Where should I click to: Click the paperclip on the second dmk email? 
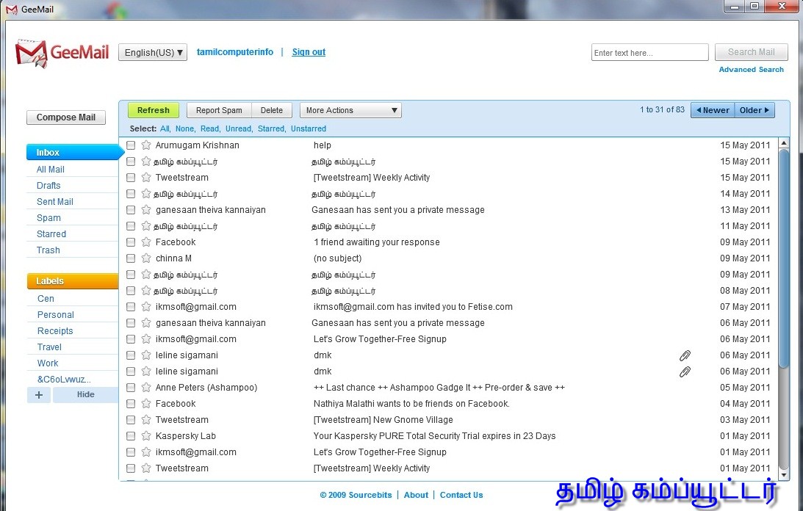[685, 371]
